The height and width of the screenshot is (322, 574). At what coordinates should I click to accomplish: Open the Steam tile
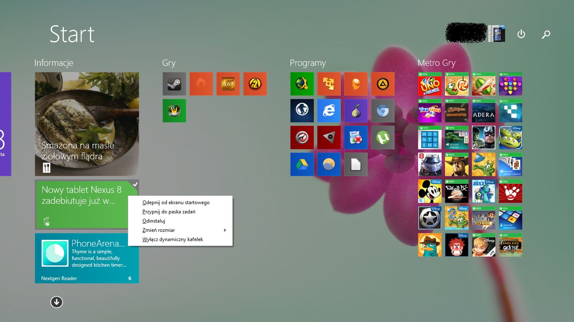[x=174, y=84]
